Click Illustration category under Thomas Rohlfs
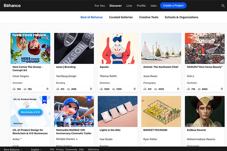Image resolution: width=227 pixels, height=151 pixels. click(105, 83)
